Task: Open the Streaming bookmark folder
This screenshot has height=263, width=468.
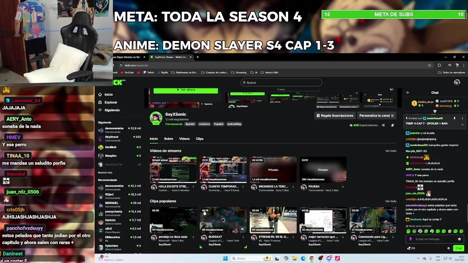Action: [x=239, y=72]
